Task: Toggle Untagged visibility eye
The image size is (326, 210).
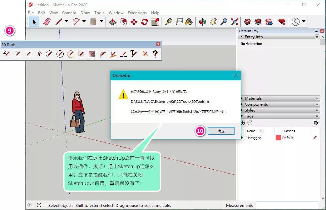Action: [242, 137]
